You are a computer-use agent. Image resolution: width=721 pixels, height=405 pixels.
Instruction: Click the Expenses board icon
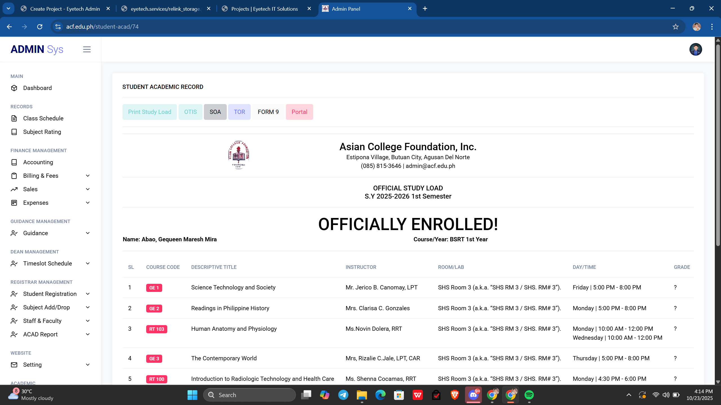(x=14, y=203)
